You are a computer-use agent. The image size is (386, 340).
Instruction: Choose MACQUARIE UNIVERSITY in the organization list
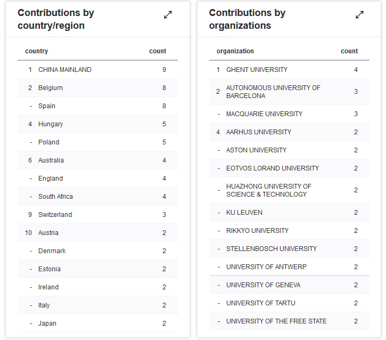264,114
